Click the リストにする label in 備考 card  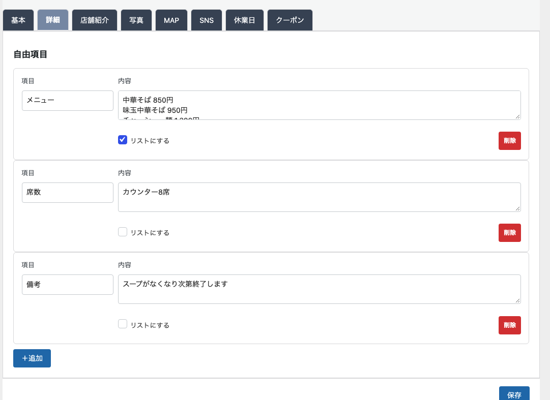coord(150,325)
